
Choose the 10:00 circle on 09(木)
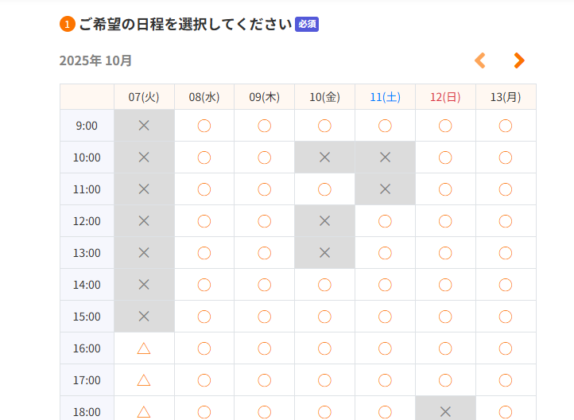pyautogui.click(x=265, y=157)
